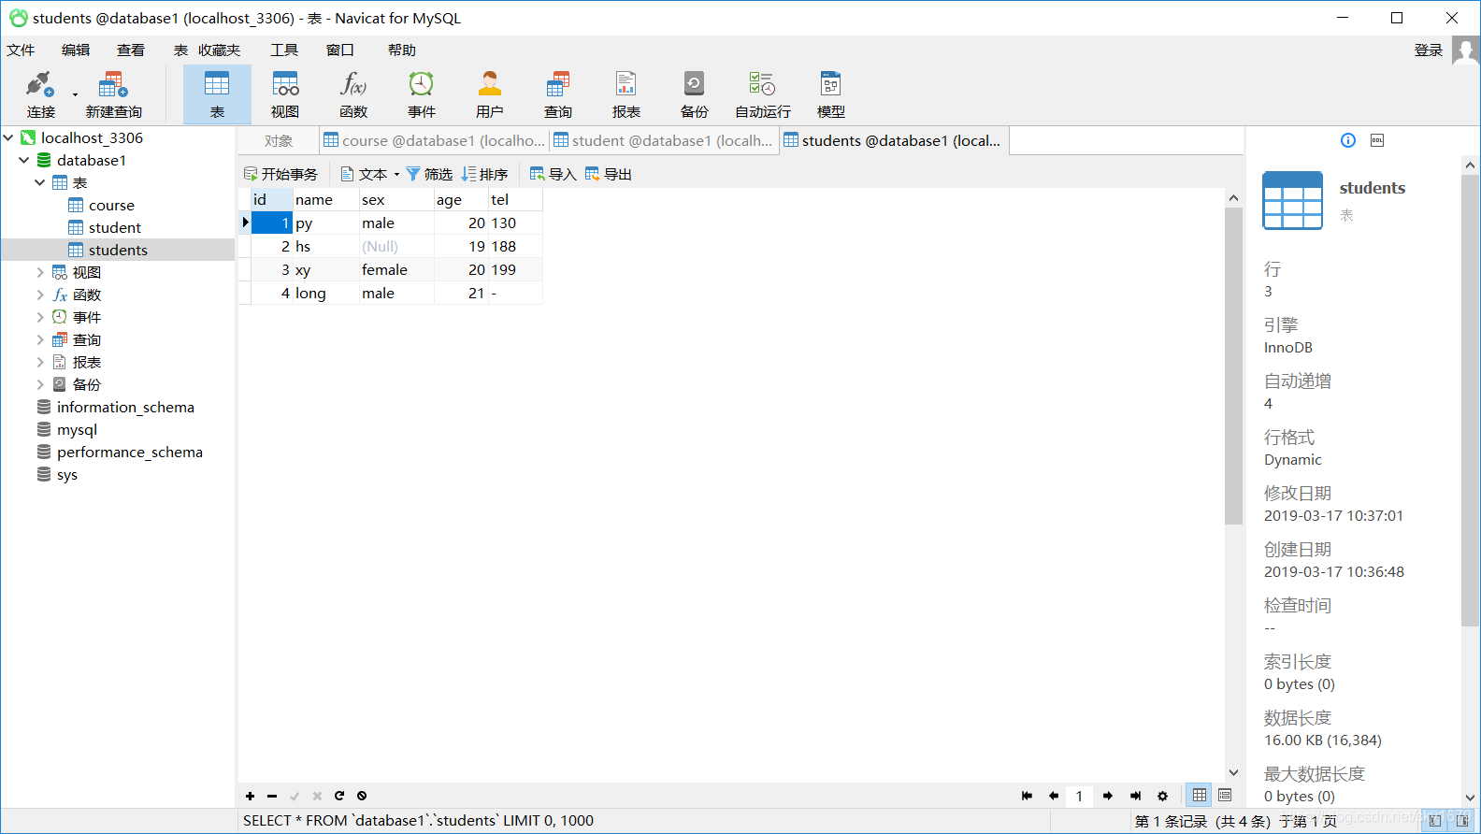
Task: Click the 登录 login link
Action: point(1429,50)
